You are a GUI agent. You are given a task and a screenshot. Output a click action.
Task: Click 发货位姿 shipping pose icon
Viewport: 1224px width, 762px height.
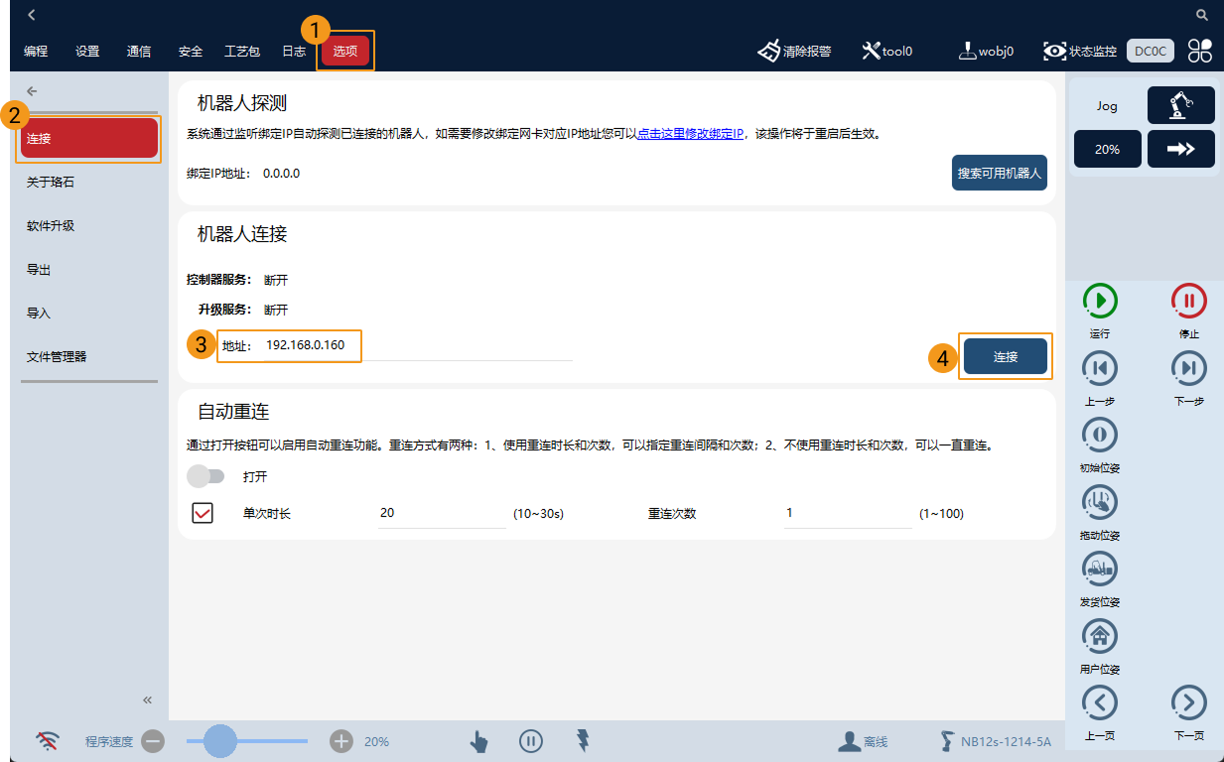(x=1100, y=569)
